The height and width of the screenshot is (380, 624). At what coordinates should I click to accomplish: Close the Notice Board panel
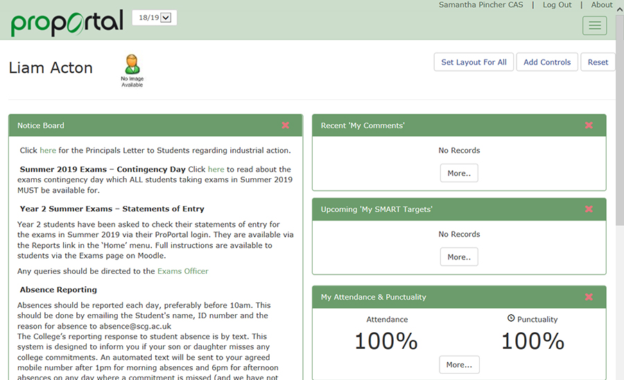(286, 126)
